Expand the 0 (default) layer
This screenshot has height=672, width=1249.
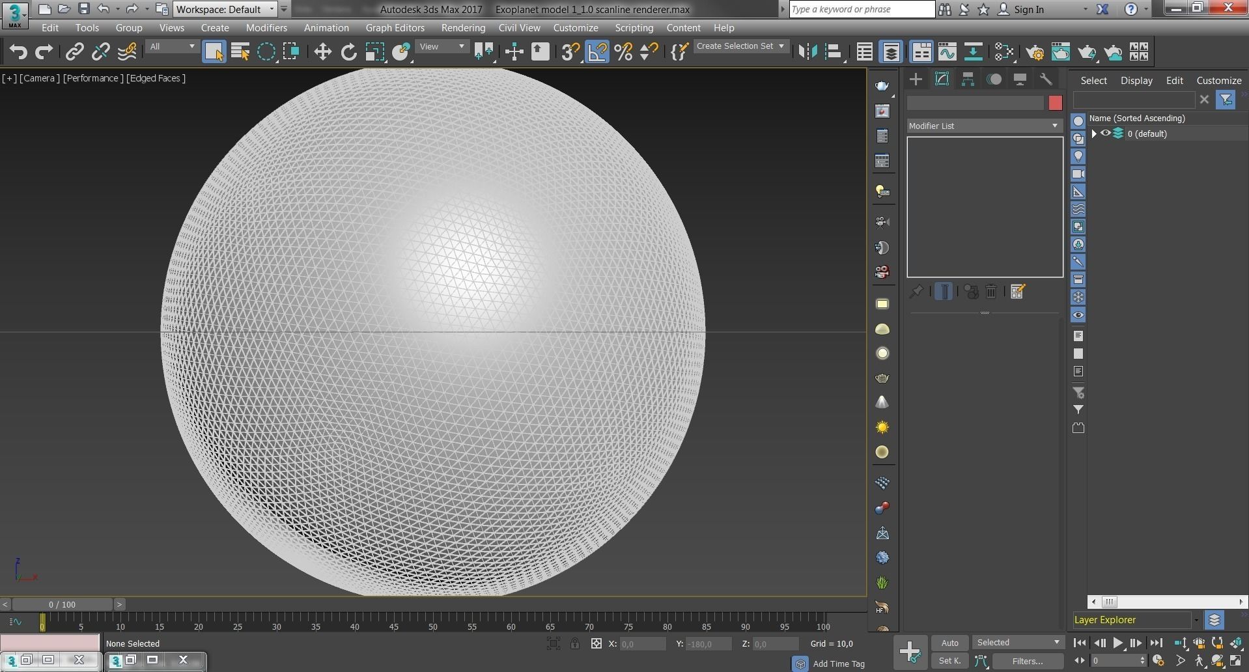point(1094,133)
